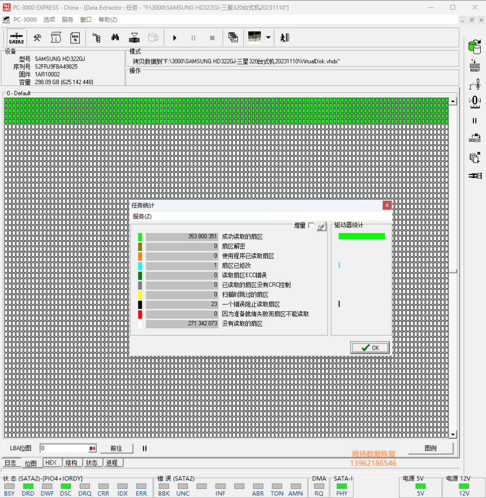The image size is (486, 498).
Task: Switch to the HEX tab
Action: click(51, 463)
